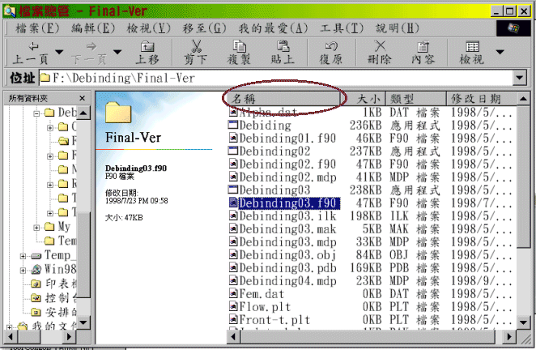Open the 檔案(F) File menu
The width and height of the screenshot is (536, 350).
38,28
